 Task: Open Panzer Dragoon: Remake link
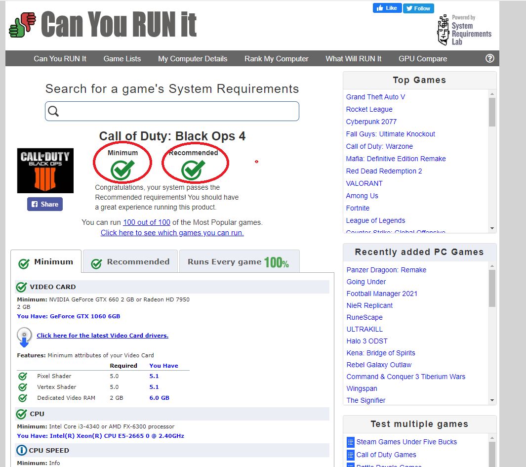(386, 270)
